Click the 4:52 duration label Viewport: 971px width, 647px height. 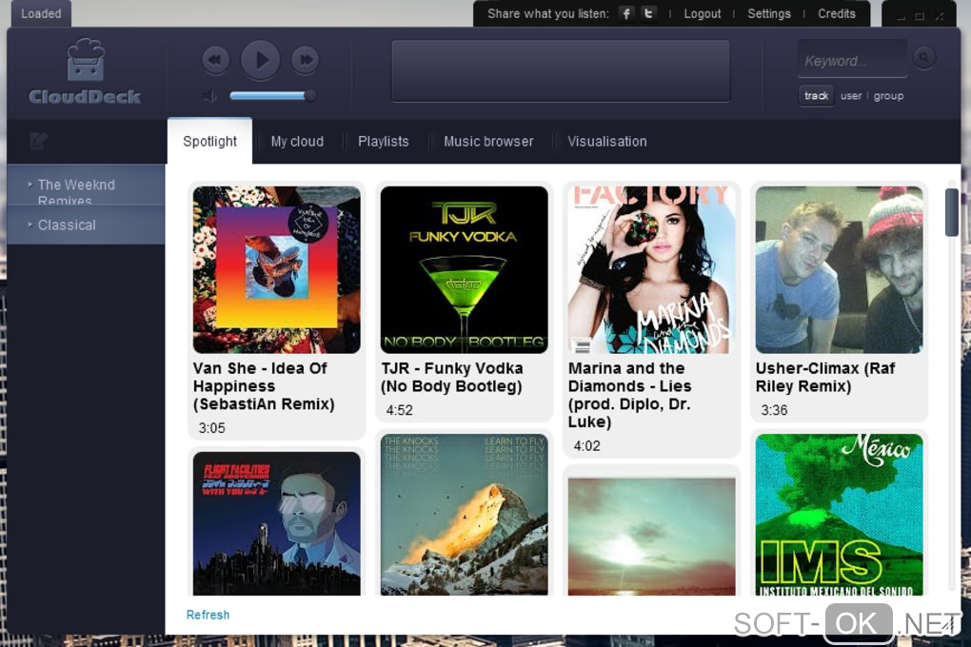400,410
